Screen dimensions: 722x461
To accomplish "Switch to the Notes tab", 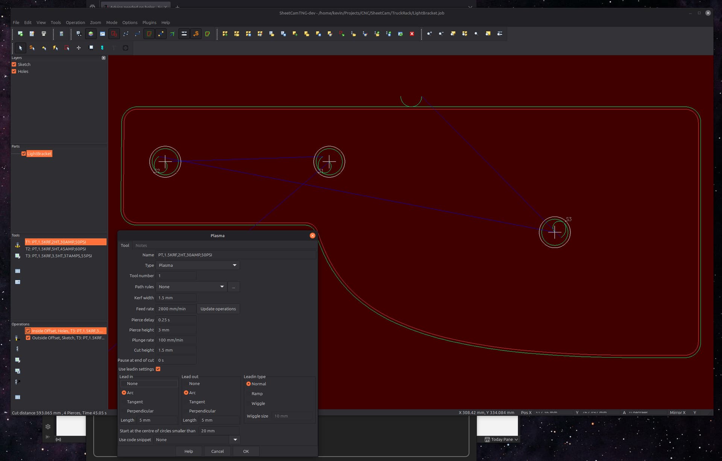I will coord(141,246).
